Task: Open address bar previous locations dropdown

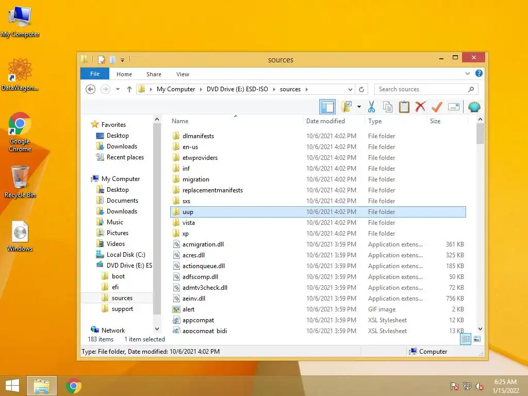Action: (x=350, y=89)
